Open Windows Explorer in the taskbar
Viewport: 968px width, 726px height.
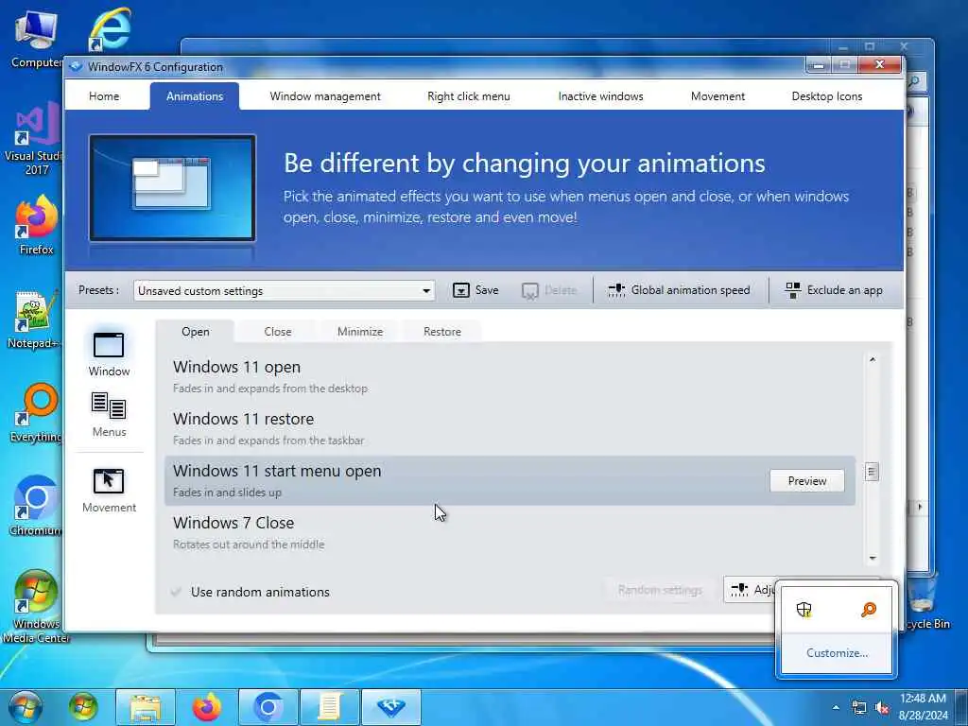coord(146,707)
